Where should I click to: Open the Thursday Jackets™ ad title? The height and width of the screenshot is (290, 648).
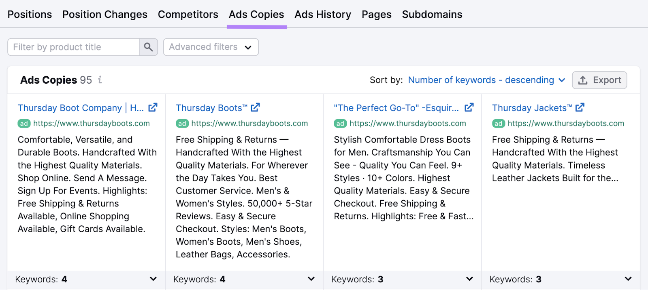coord(532,108)
